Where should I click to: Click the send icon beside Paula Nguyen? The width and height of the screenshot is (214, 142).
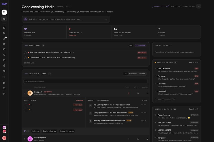point(155,115)
